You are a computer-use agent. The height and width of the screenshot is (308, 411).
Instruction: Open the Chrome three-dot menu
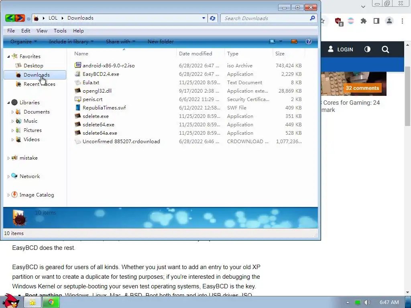(x=402, y=21)
